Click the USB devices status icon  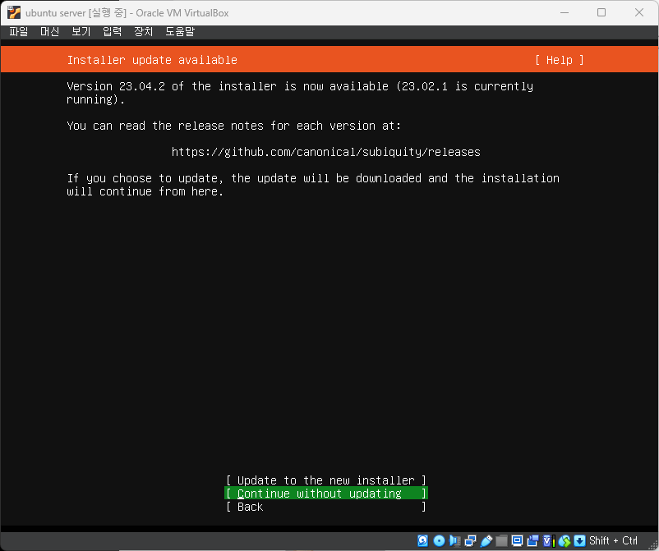click(x=486, y=540)
